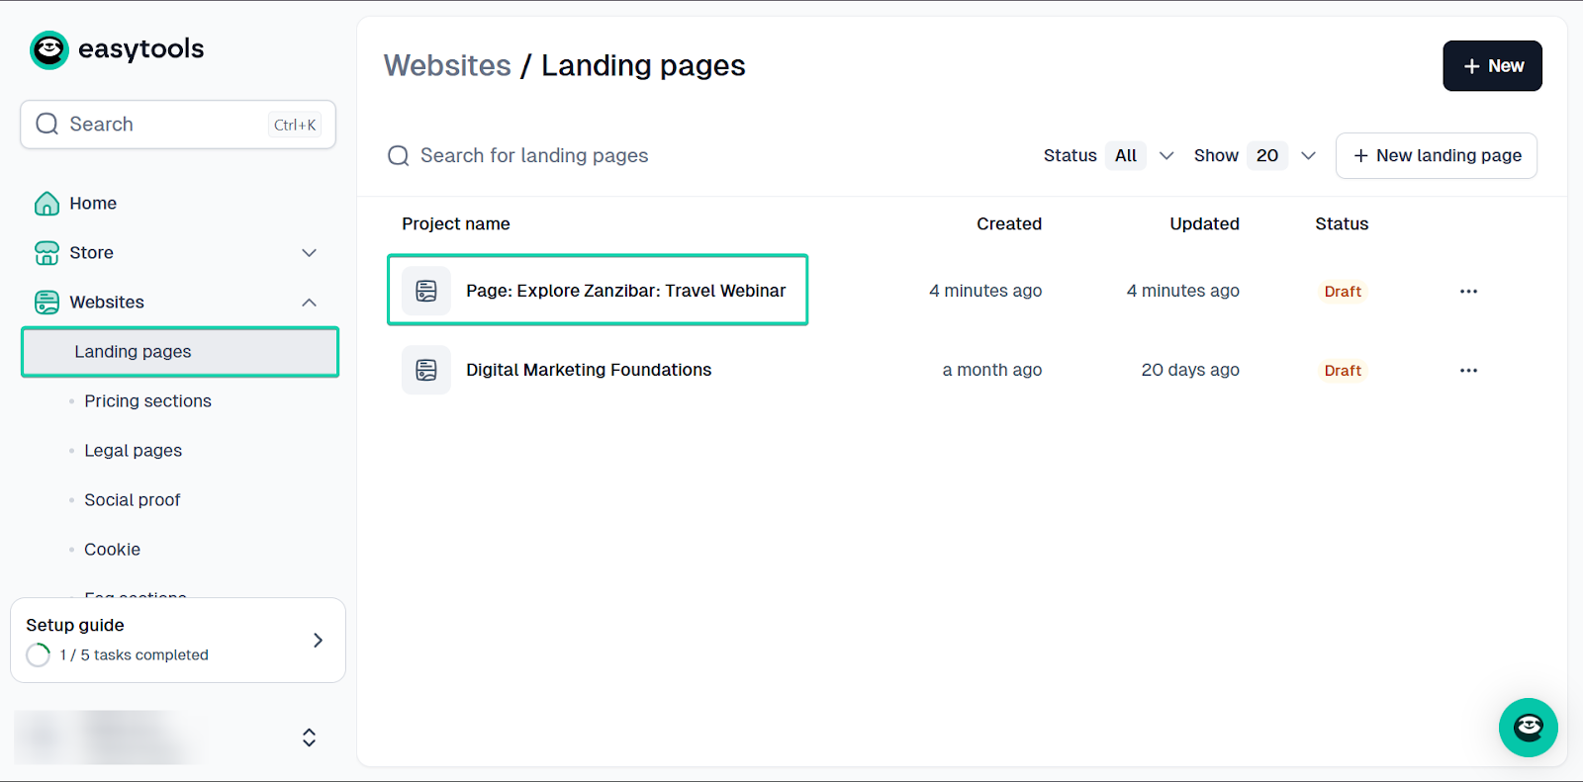Focus the Search for landing pages field
The image size is (1583, 782).
click(x=534, y=156)
